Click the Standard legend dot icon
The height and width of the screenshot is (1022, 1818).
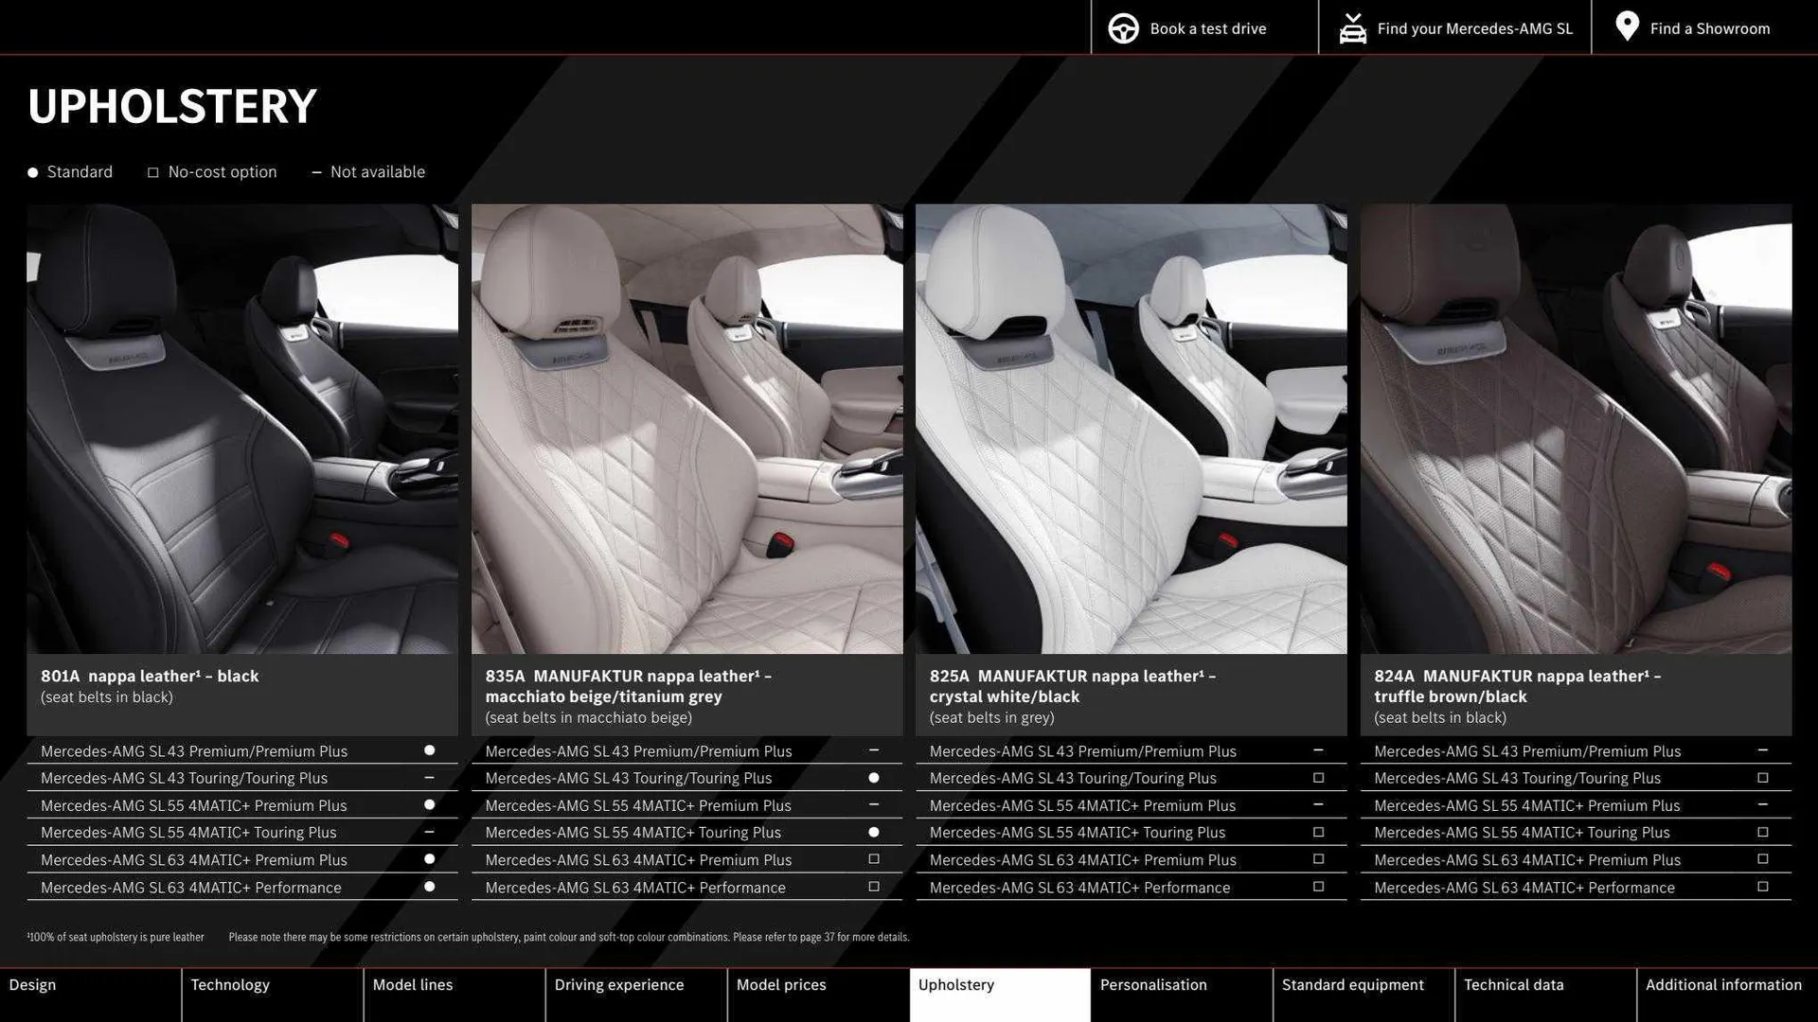point(31,171)
